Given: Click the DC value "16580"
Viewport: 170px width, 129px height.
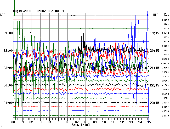Looking at the screenshot, I should click(166, 72).
